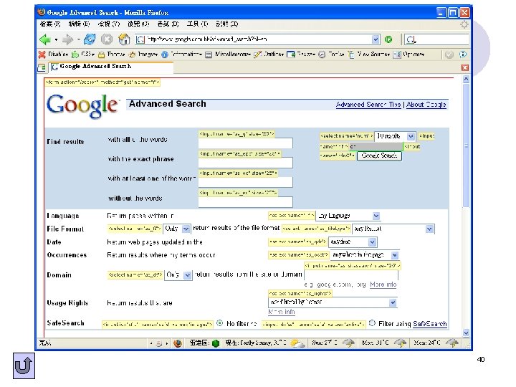Open the first menu 檔案 (F)
The width and height of the screenshot is (516, 387).
(x=50, y=24)
